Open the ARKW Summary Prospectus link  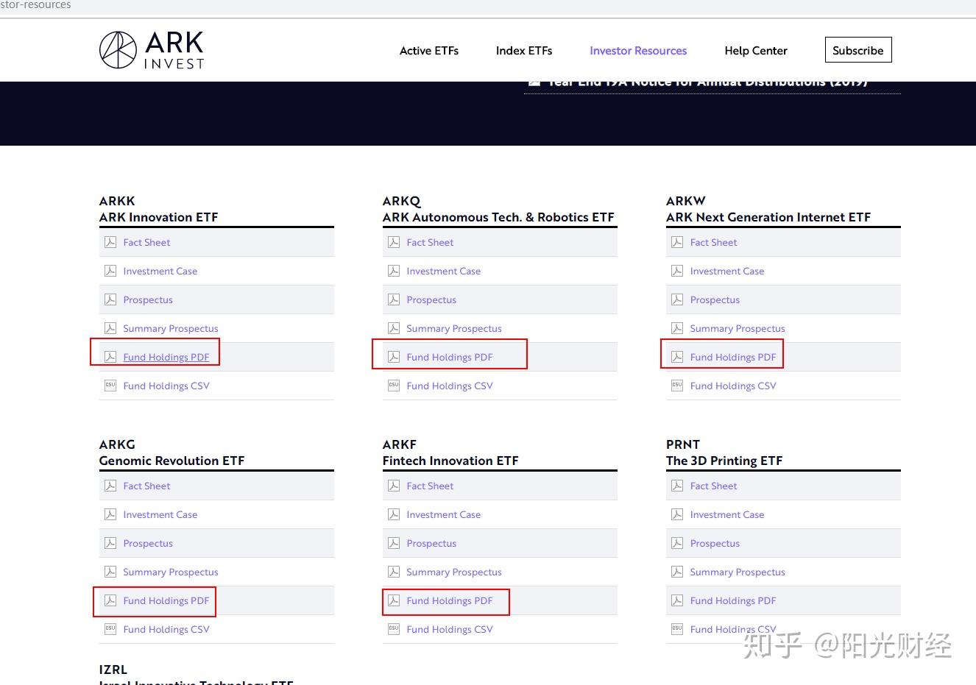pos(738,328)
